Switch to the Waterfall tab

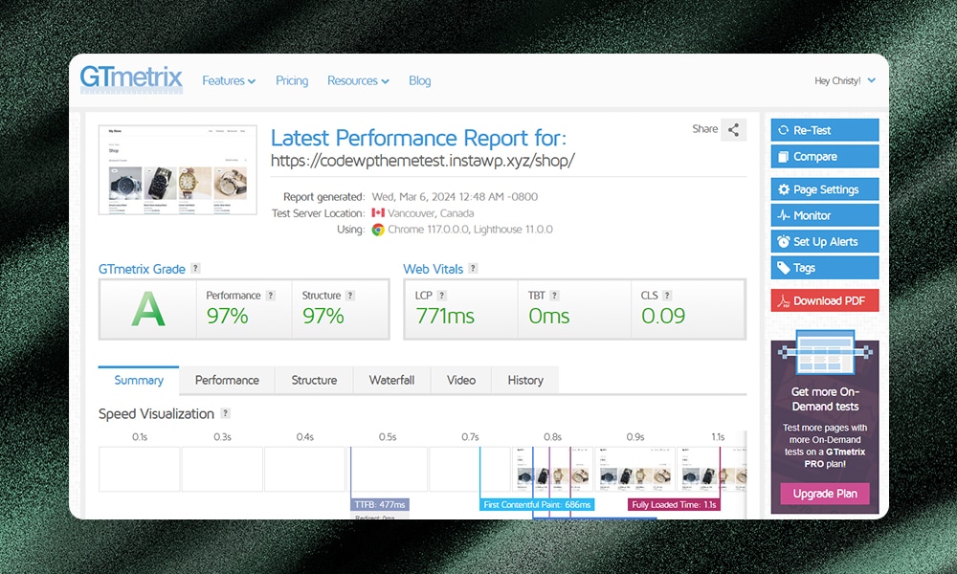[x=391, y=380]
